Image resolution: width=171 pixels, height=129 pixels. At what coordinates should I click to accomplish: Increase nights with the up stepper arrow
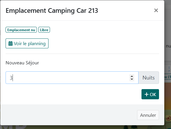(x=132, y=76)
